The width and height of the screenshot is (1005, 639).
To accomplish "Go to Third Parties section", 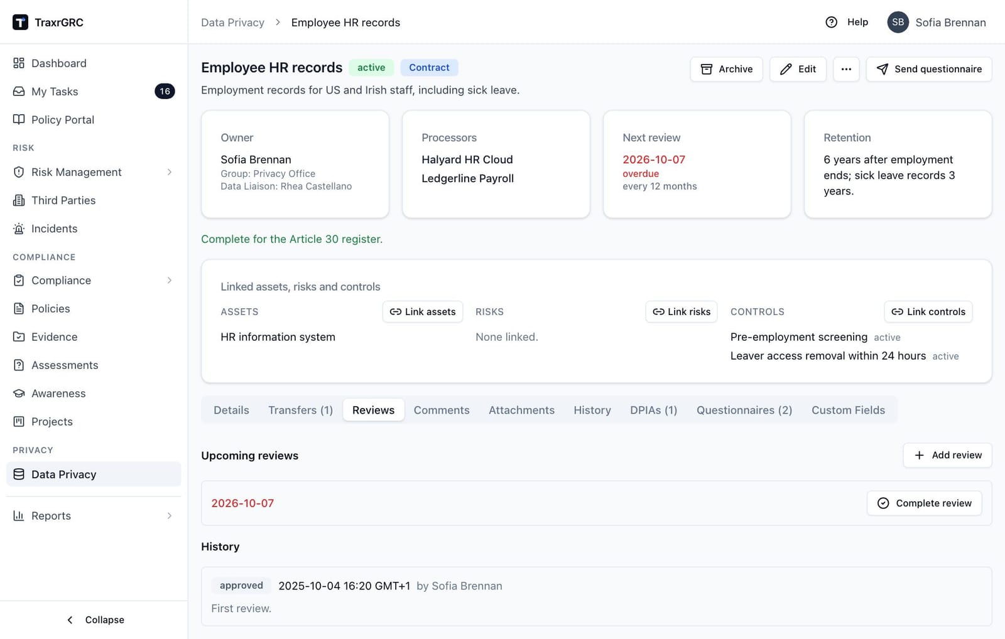I will coord(94,200).
